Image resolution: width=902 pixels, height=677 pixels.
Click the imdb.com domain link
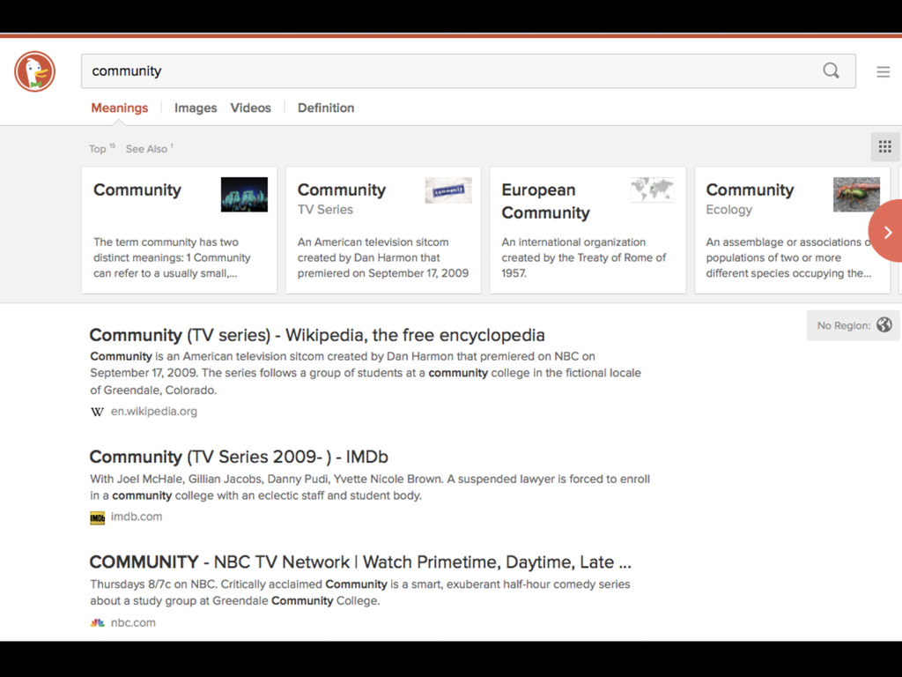(x=137, y=517)
